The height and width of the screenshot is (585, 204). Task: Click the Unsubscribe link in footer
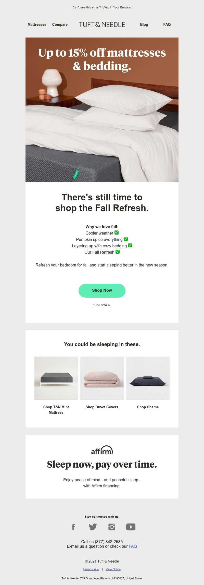click(91, 569)
